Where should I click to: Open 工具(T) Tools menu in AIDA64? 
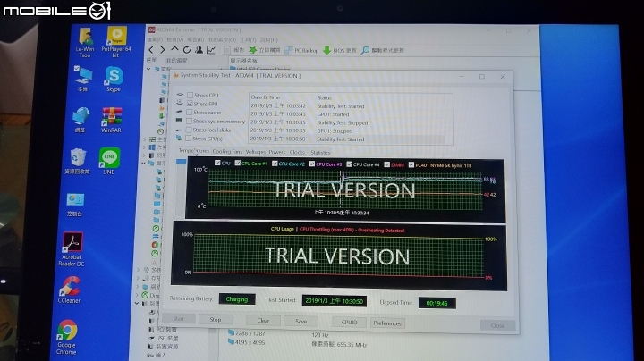[248, 40]
